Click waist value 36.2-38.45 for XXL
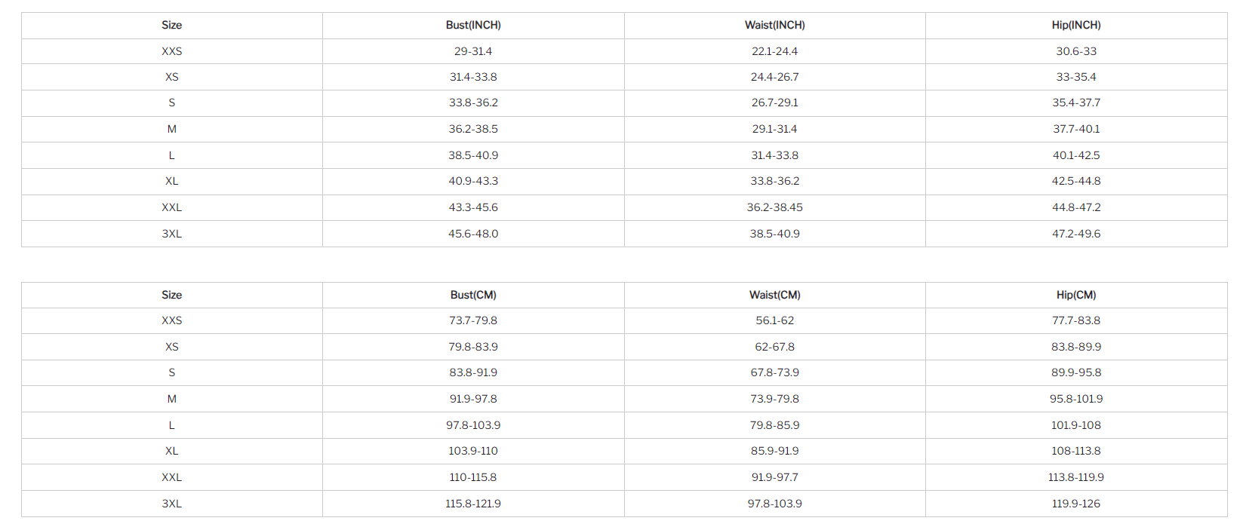 pos(774,207)
